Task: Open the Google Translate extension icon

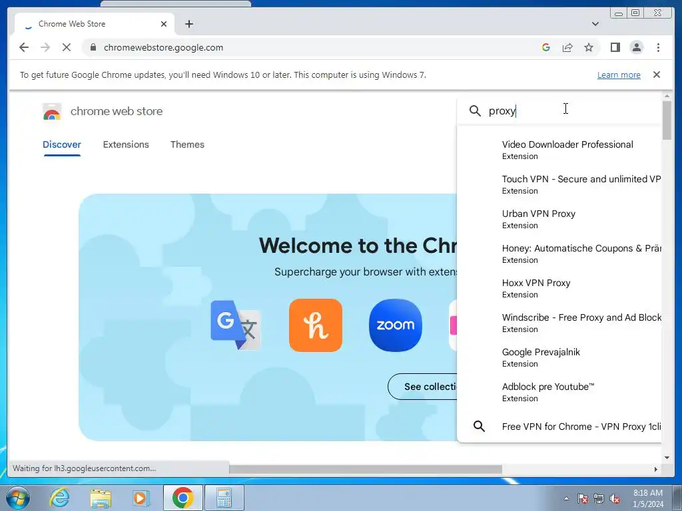Action: pos(236,325)
